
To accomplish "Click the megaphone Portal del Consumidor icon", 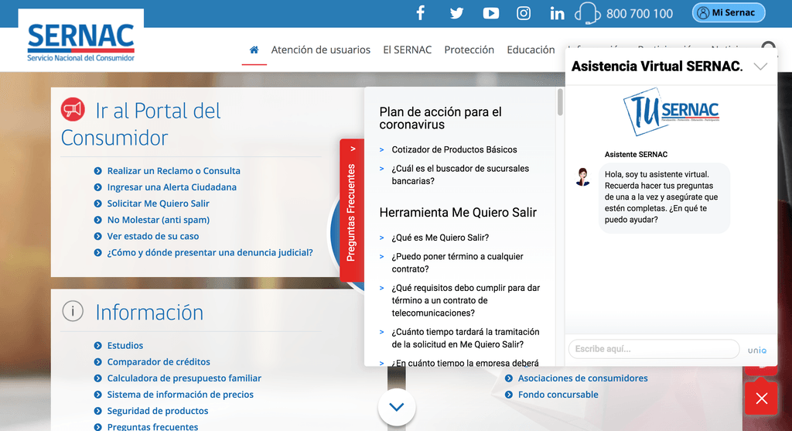I will (x=73, y=109).
